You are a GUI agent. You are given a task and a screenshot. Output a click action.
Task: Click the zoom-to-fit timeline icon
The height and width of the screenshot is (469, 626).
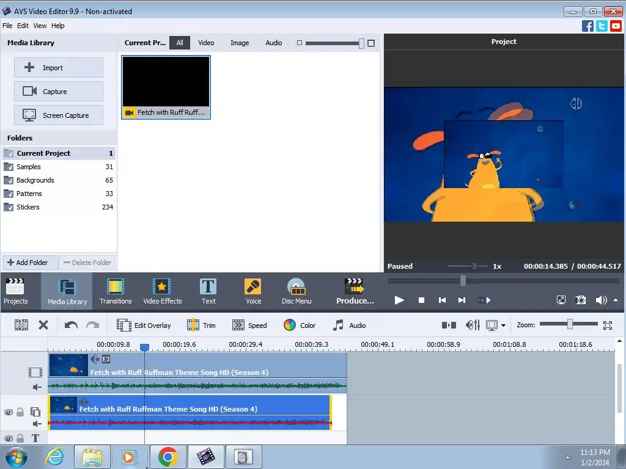click(x=607, y=325)
